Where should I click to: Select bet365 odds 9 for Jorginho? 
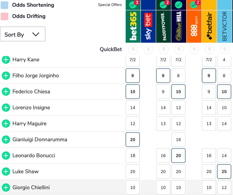point(133,76)
